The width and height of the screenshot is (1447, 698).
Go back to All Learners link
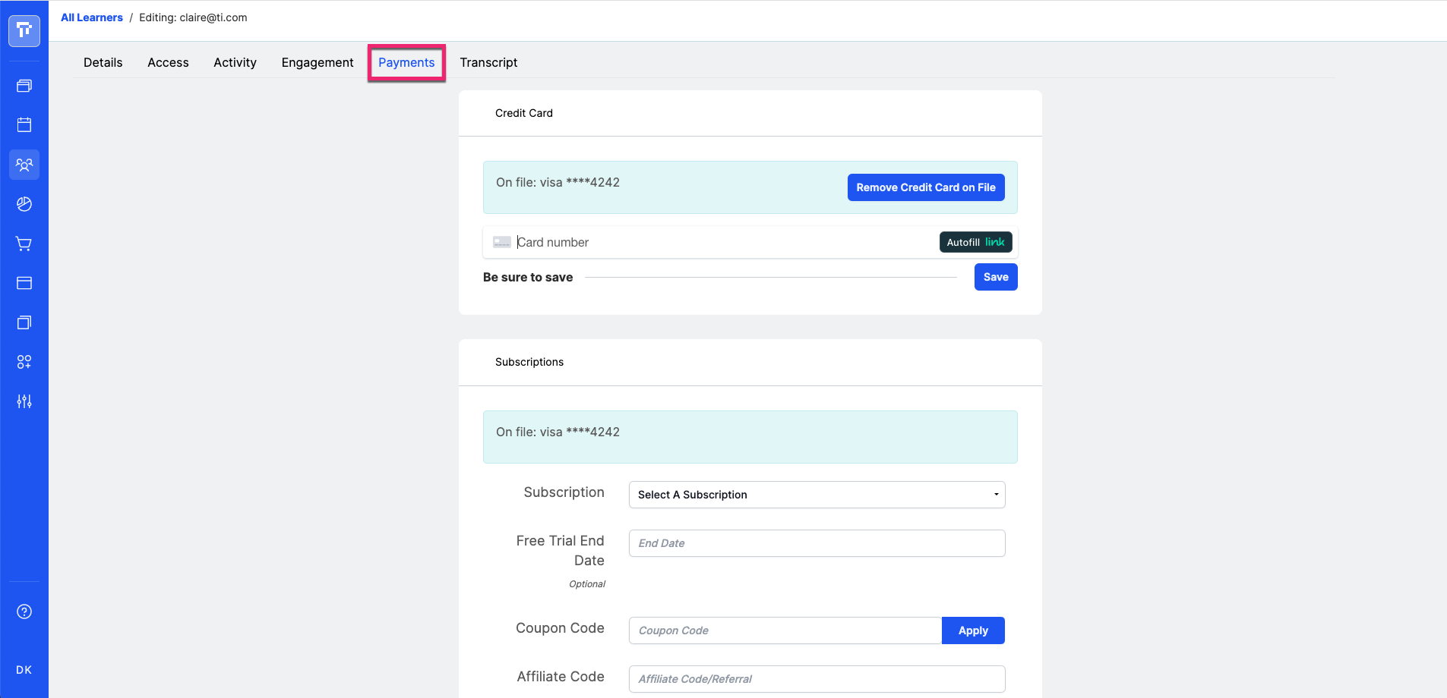click(x=92, y=17)
